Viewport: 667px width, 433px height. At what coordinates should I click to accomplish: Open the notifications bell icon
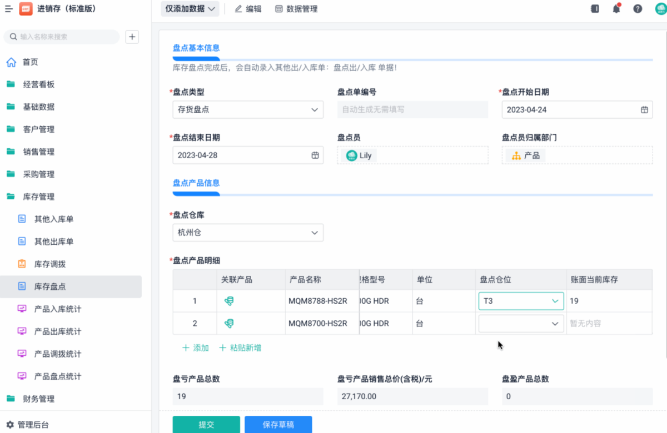616,9
